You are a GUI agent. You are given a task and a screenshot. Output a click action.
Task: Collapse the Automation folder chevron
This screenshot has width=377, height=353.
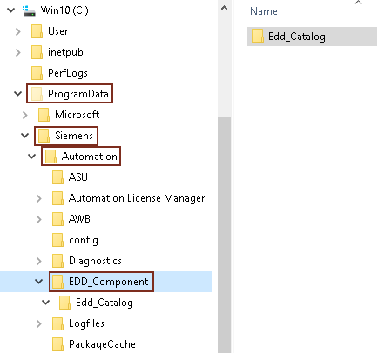point(32,157)
